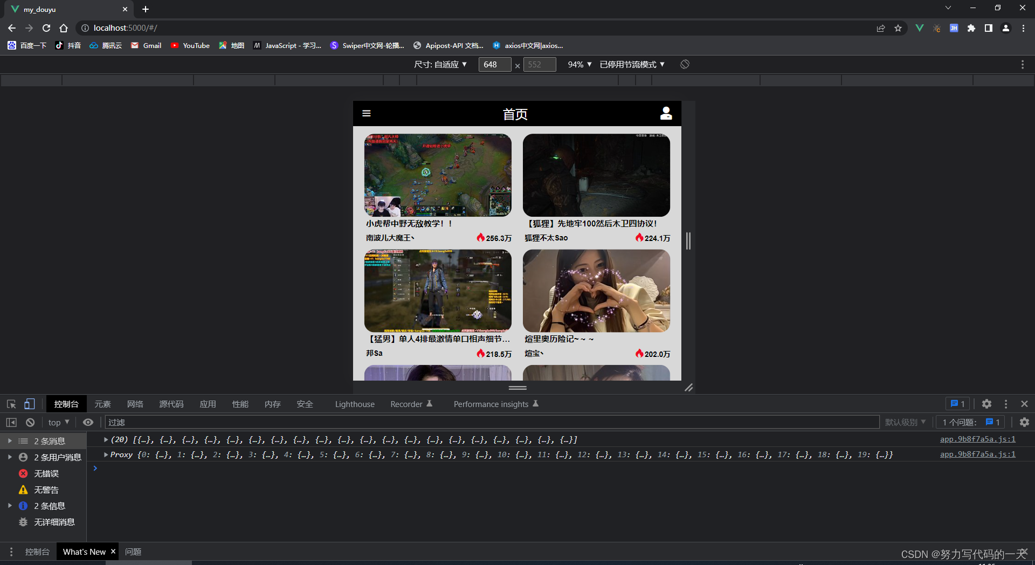The width and height of the screenshot is (1035, 565).
Task: Grab the viewport right-edge resize handle
Action: tap(688, 240)
